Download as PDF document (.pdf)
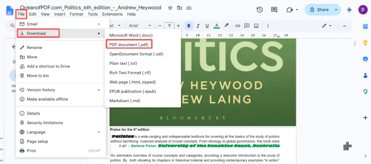The image size is (371, 164). pos(143,45)
